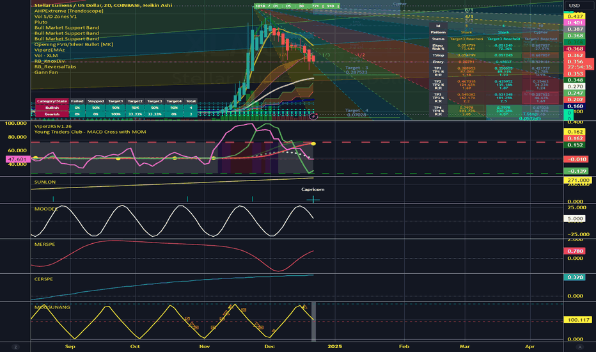
Task: Click the -0.139 MACD value label
Action: click(x=576, y=172)
